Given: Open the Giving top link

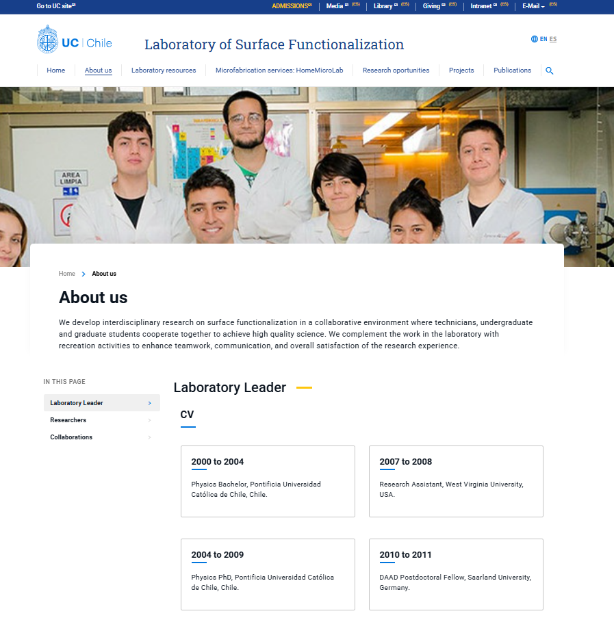Looking at the screenshot, I should click(433, 6).
